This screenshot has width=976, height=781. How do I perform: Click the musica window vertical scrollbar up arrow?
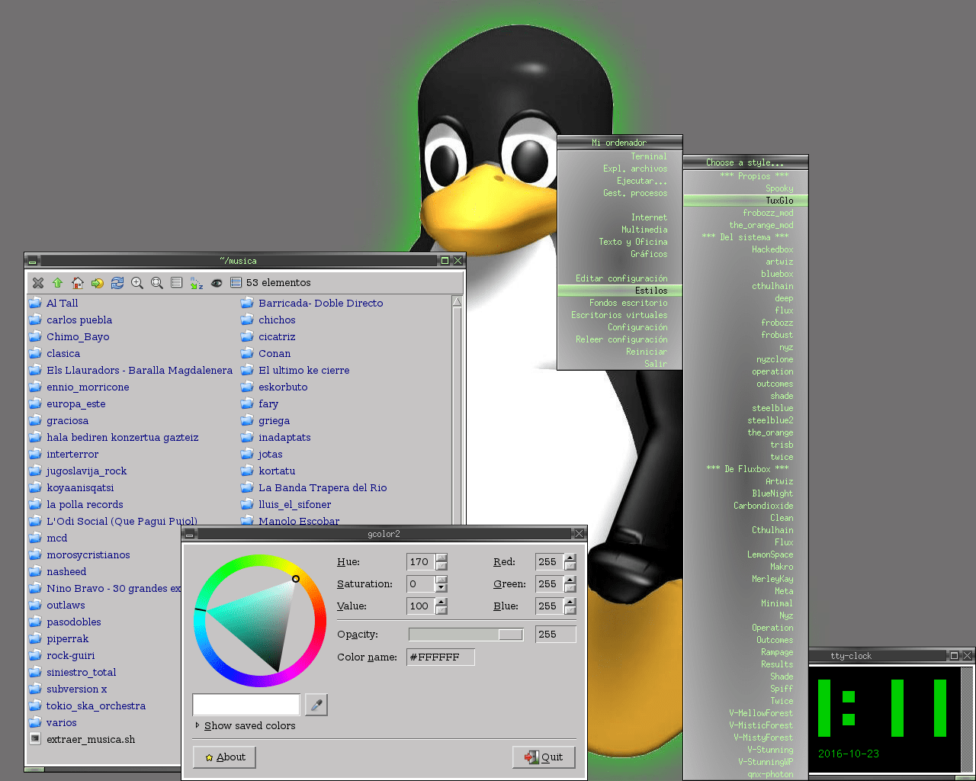point(457,302)
